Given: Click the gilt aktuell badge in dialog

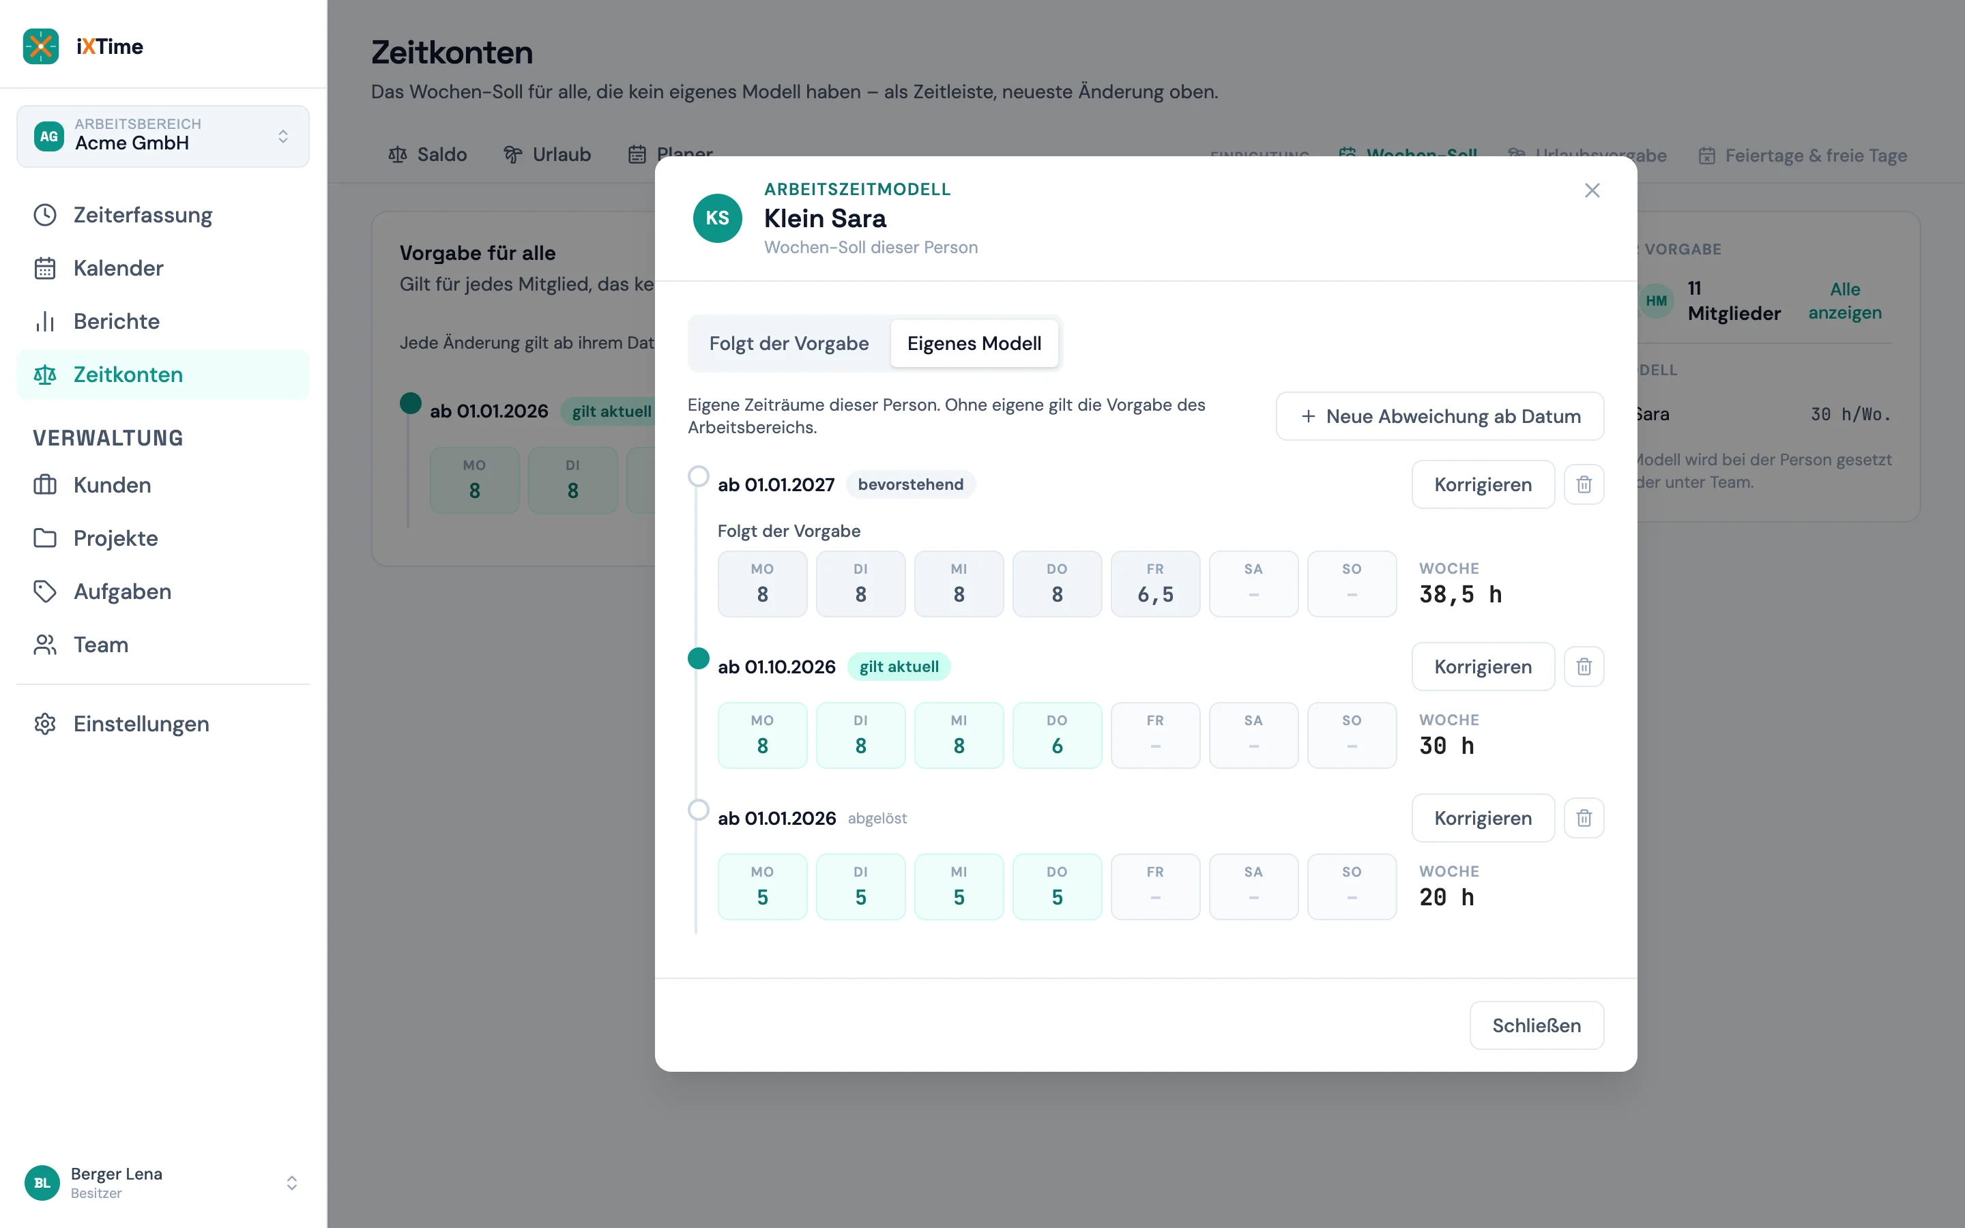Looking at the screenshot, I should (899, 667).
